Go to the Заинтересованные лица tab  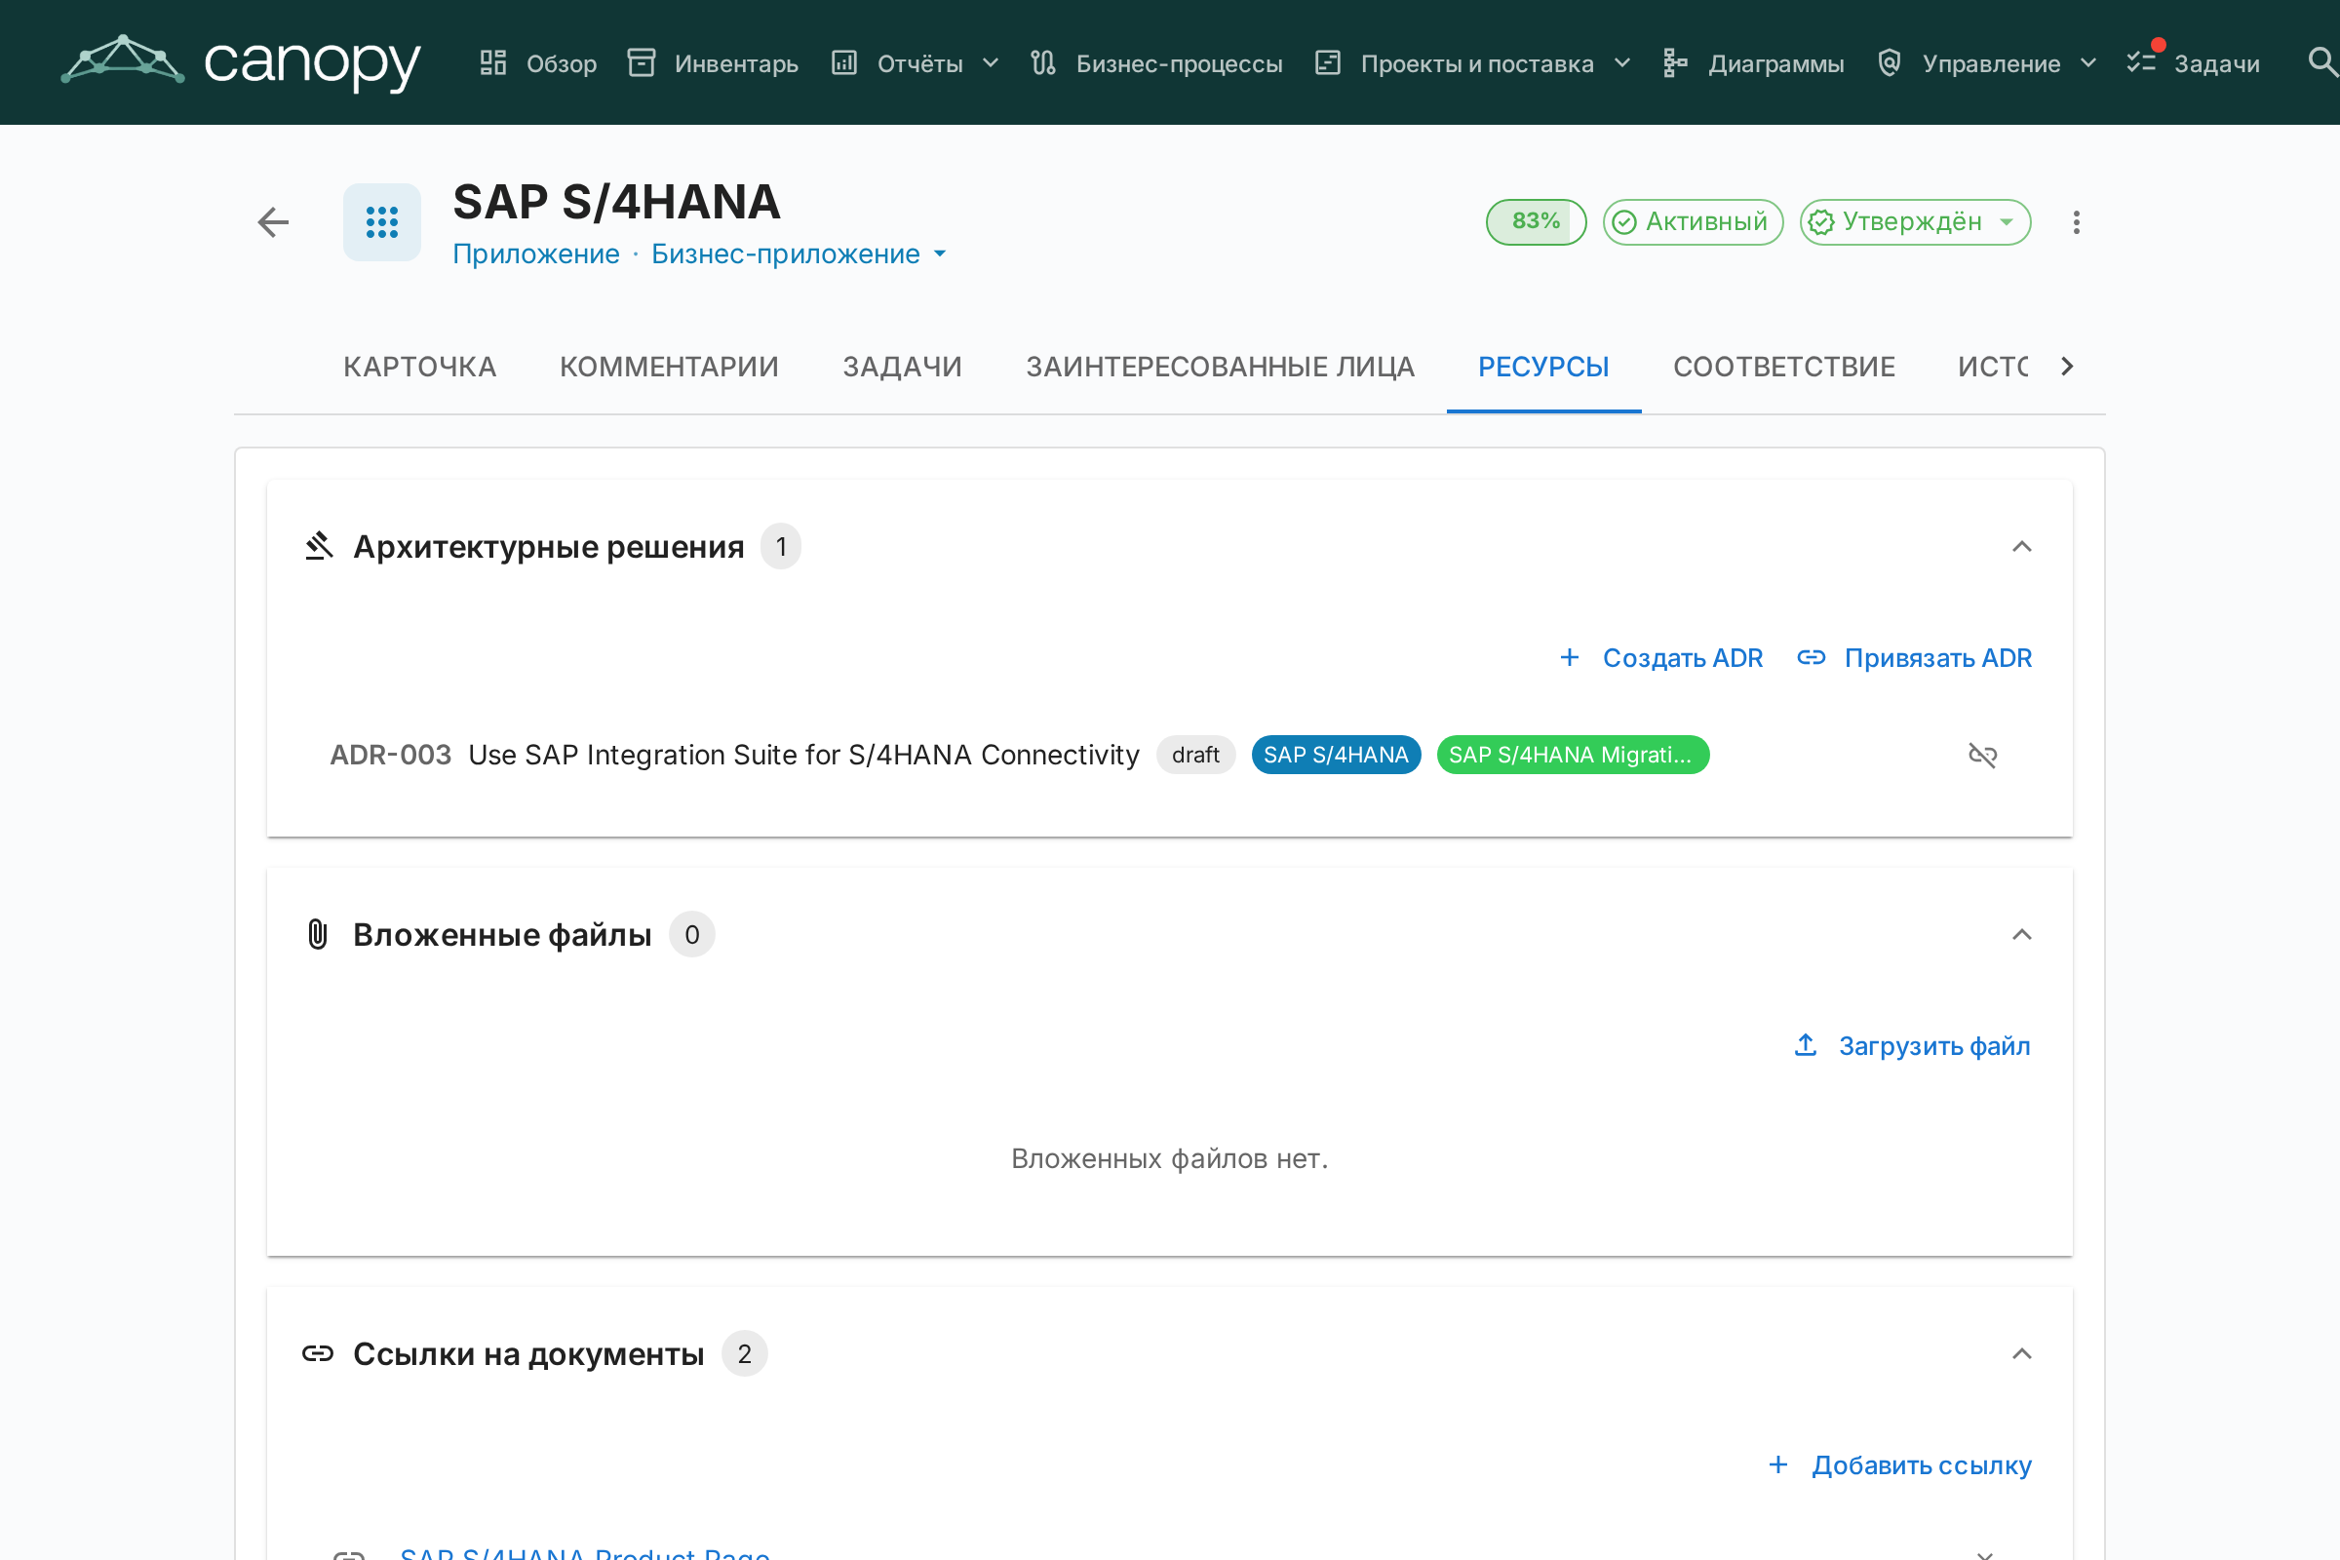(x=1221, y=367)
